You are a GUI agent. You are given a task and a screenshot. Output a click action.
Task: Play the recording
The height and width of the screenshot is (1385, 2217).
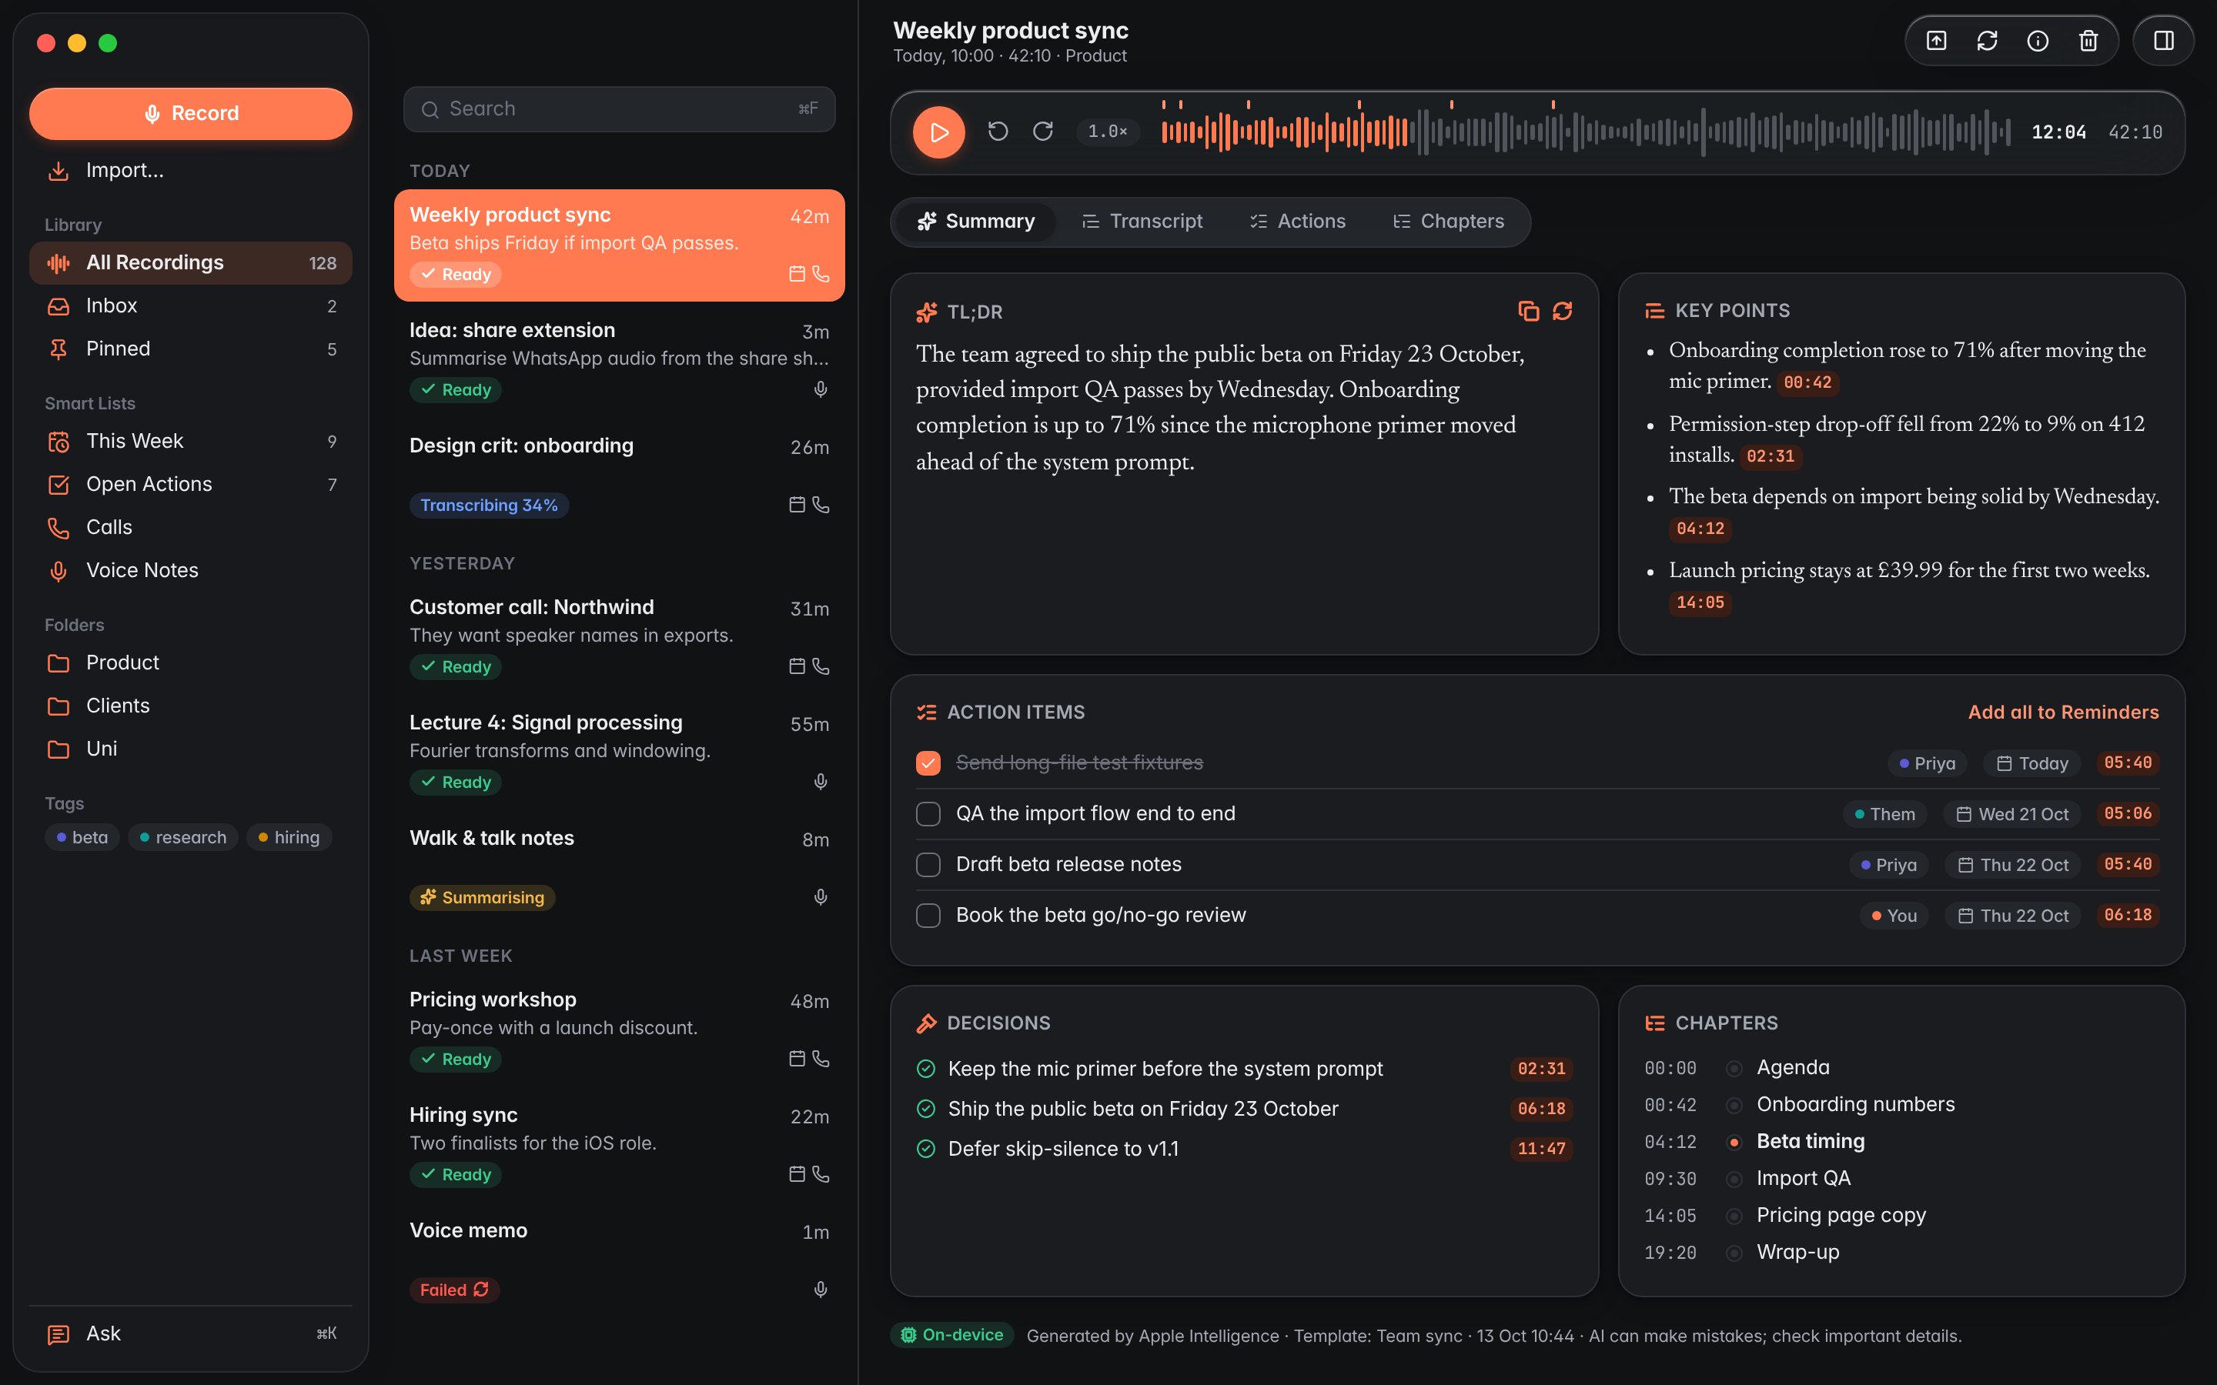[939, 132]
